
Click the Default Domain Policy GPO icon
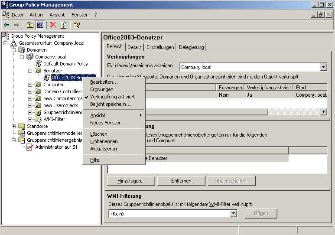click(38, 64)
